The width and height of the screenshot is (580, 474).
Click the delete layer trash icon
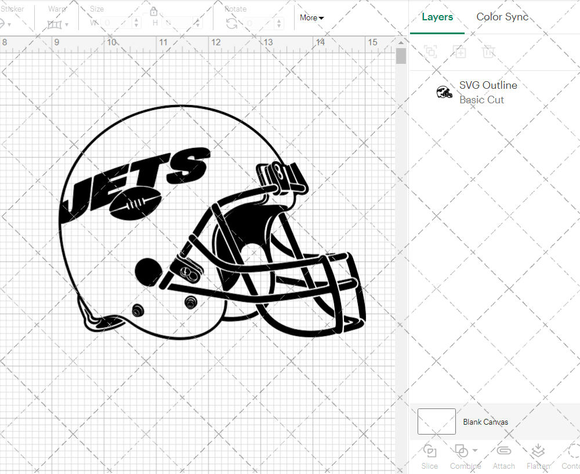coord(488,52)
